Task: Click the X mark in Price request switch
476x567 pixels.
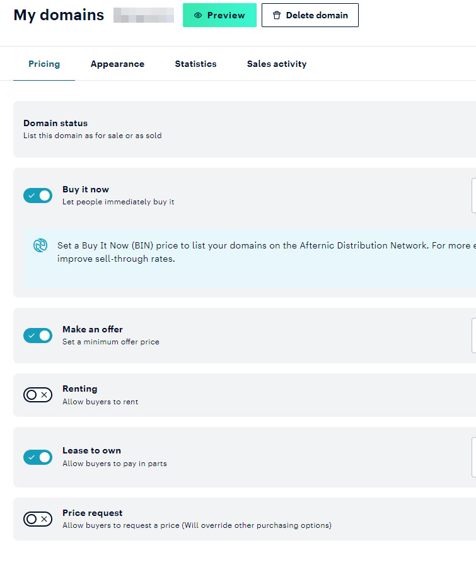Action: (44, 519)
